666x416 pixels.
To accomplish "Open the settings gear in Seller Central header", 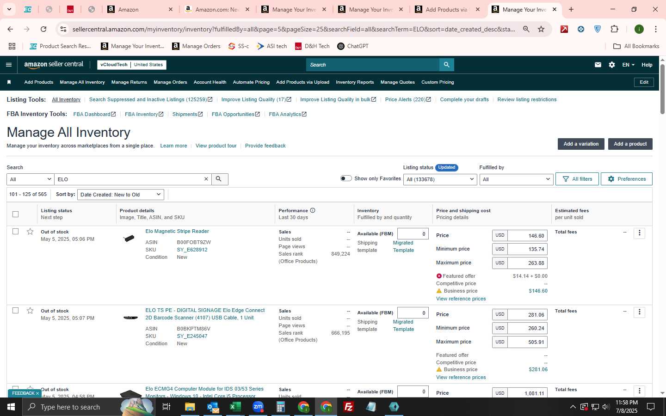I will (x=612, y=65).
